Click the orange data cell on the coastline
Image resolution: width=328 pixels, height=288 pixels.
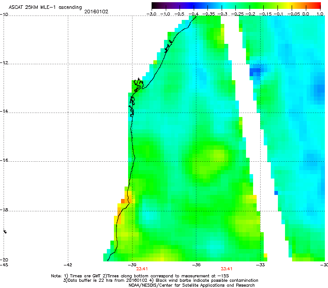pyautogui.click(x=123, y=201)
